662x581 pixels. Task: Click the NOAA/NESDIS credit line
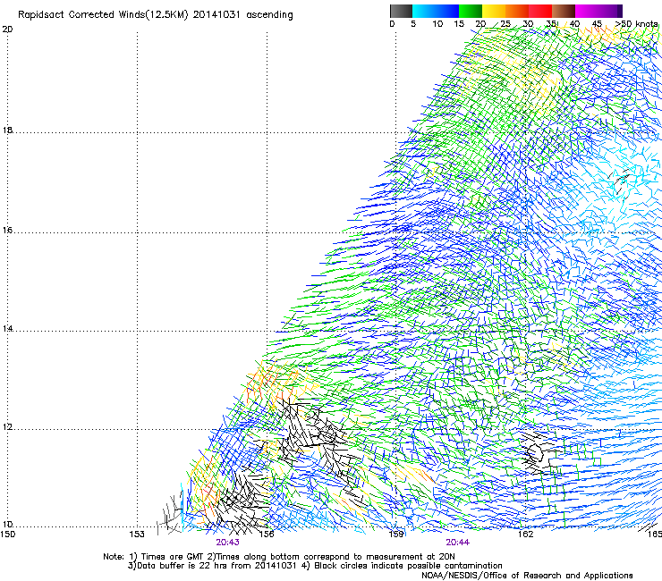527,576
